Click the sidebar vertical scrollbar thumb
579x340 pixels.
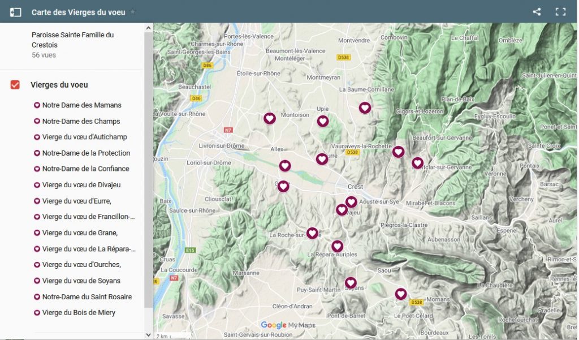[149, 170]
